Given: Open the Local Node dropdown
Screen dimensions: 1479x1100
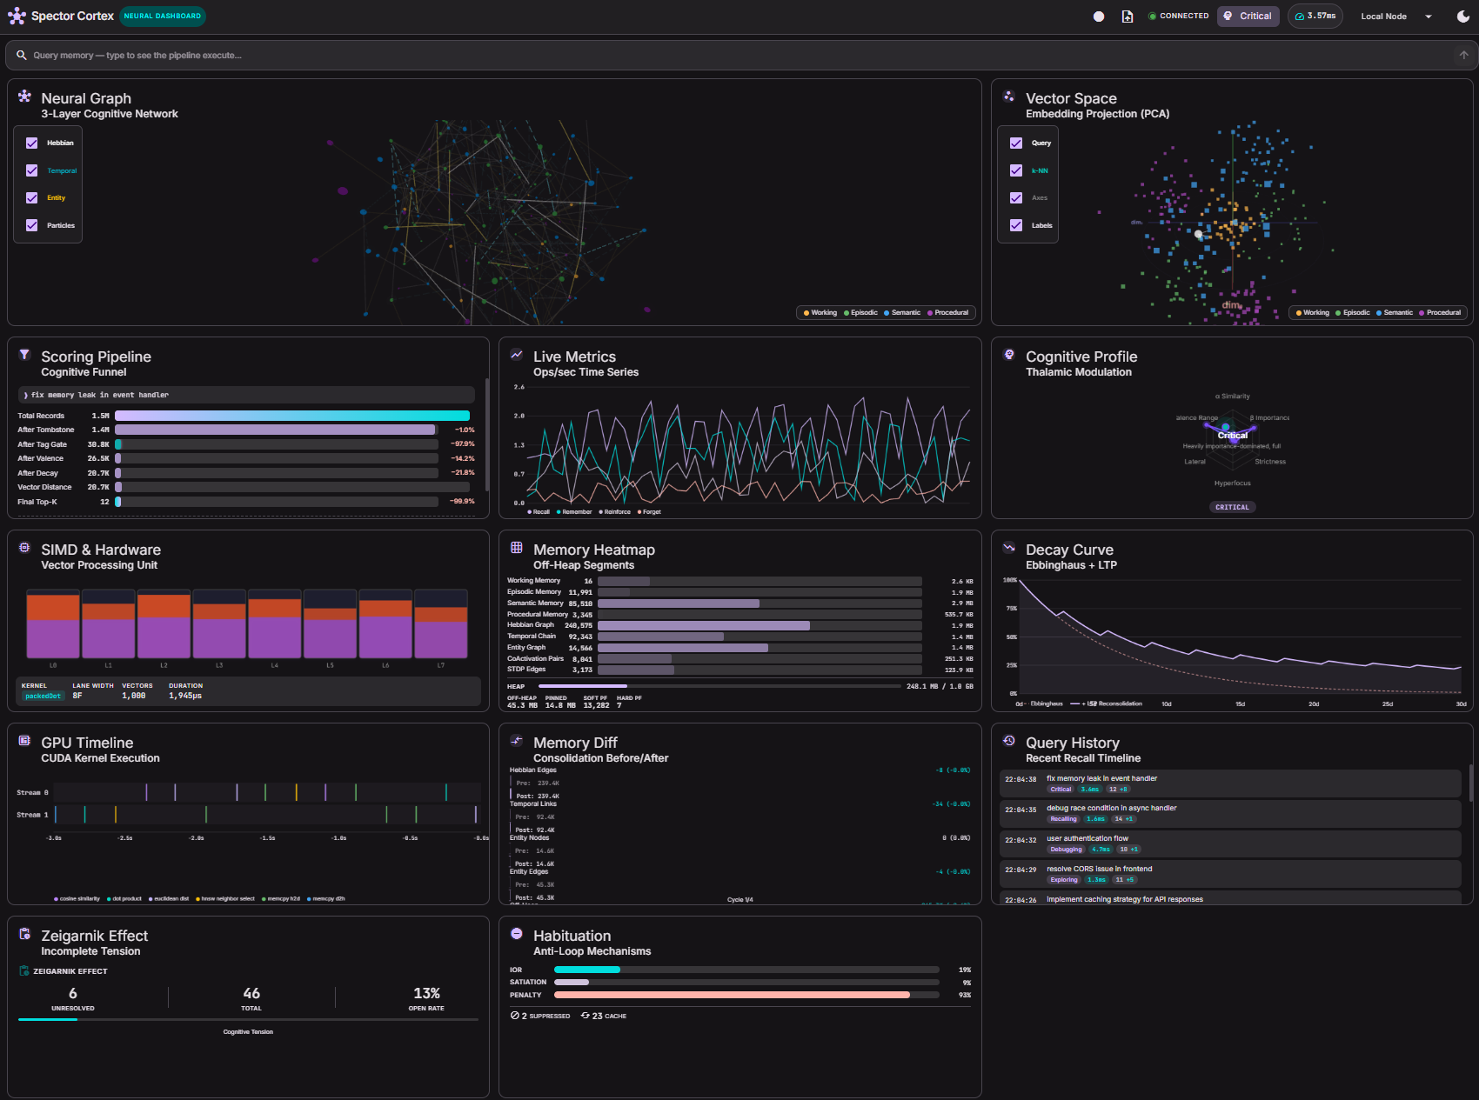Looking at the screenshot, I should click(1396, 17).
